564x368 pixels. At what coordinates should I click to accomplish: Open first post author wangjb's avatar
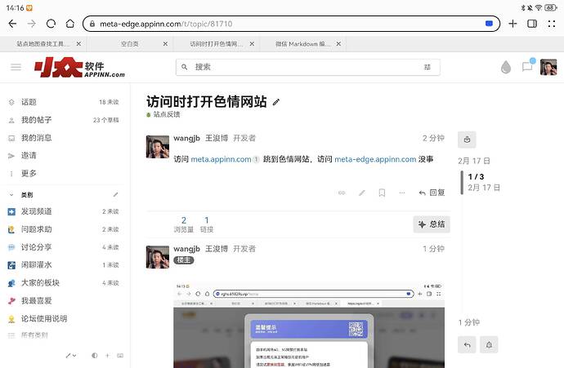tap(158, 147)
